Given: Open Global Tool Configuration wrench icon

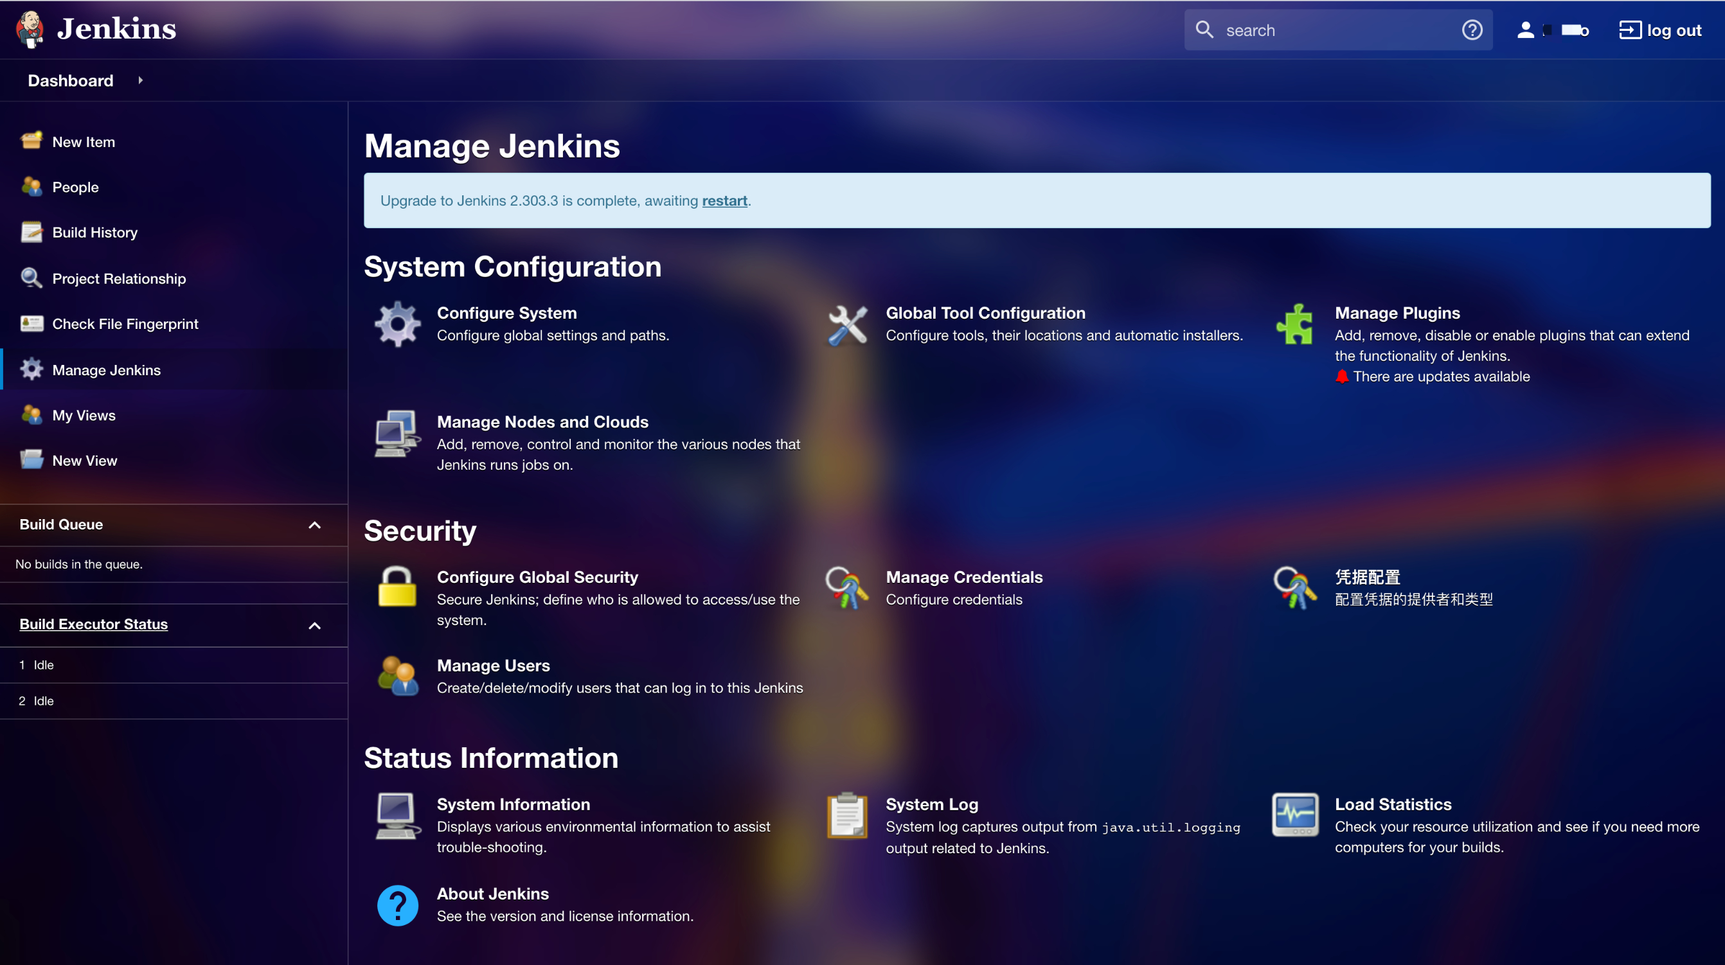Looking at the screenshot, I should point(846,325).
